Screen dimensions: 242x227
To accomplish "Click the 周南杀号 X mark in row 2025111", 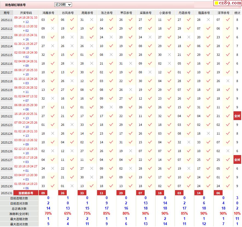I will [x=92, y=20].
